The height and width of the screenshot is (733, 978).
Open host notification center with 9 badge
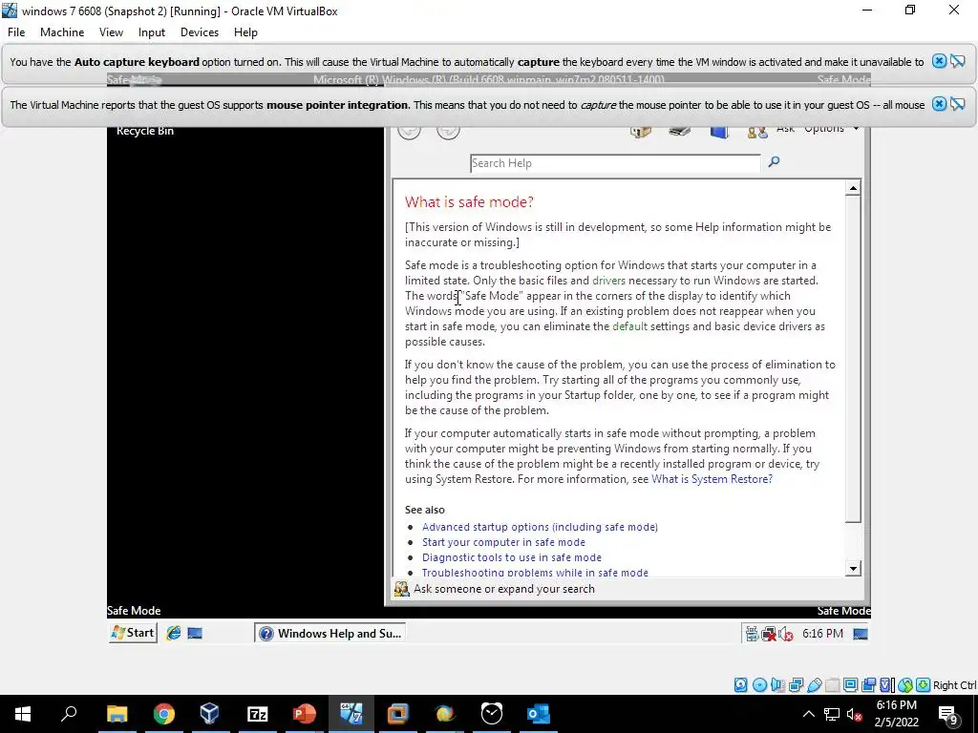(x=948, y=714)
